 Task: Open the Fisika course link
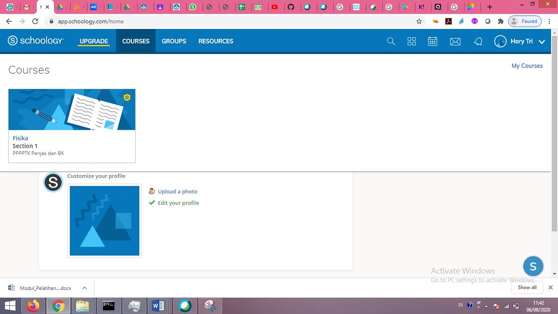(x=20, y=138)
